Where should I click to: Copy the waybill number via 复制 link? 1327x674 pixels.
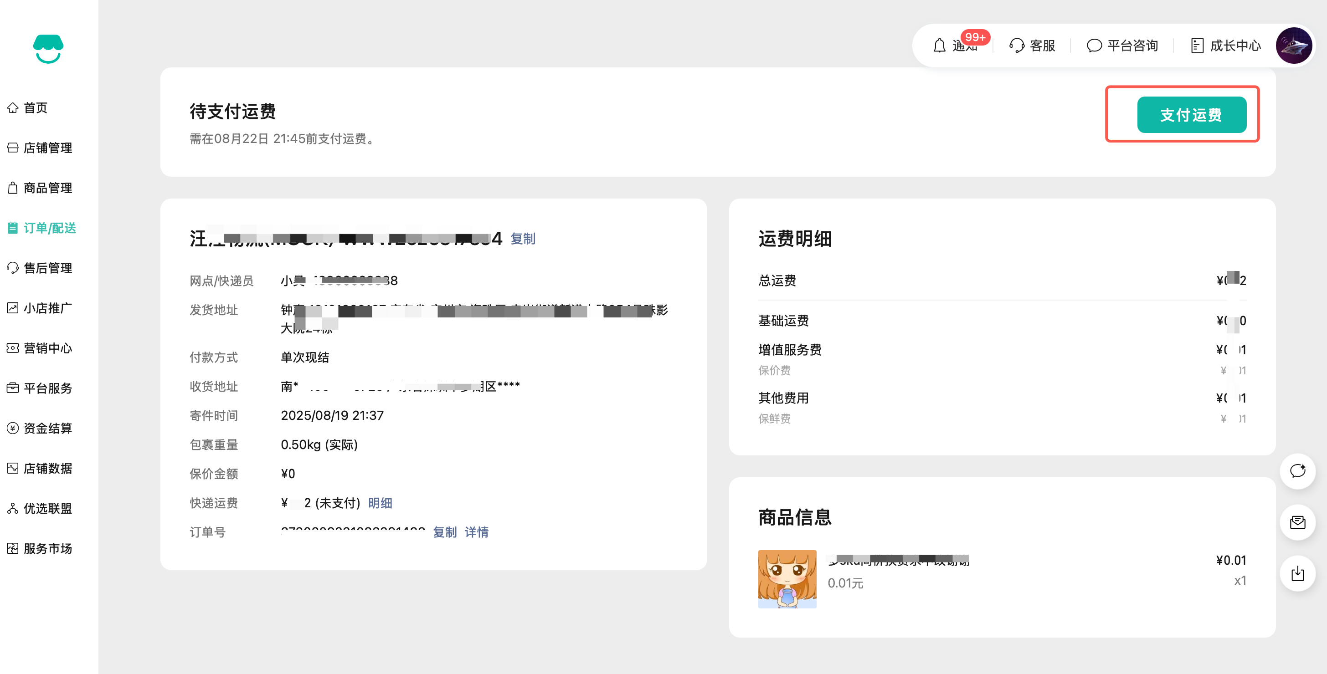click(x=522, y=239)
